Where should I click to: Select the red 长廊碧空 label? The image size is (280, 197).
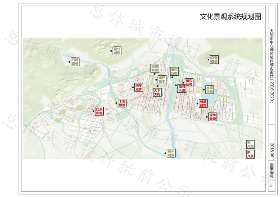click(x=203, y=104)
